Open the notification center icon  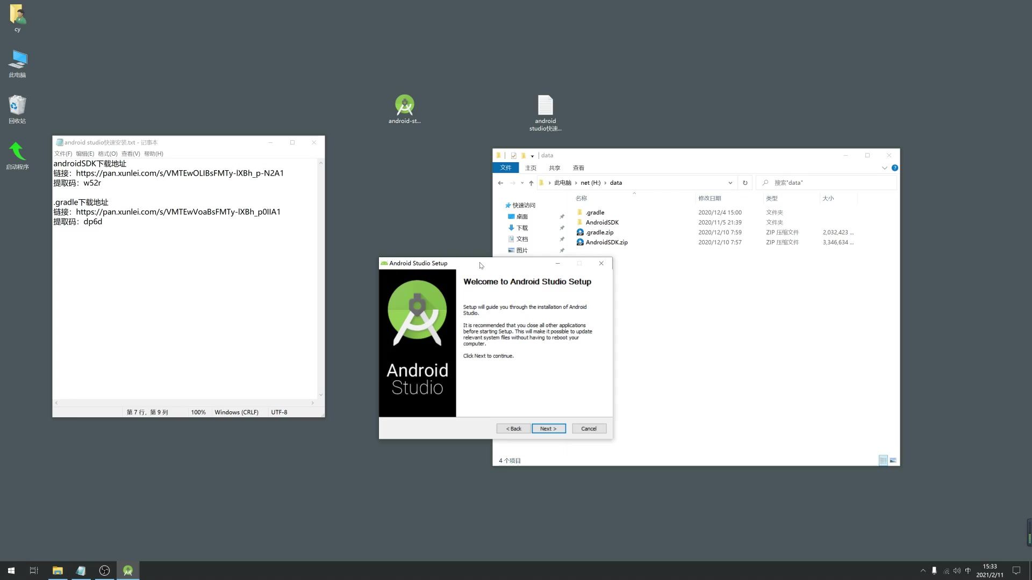[x=1016, y=570]
